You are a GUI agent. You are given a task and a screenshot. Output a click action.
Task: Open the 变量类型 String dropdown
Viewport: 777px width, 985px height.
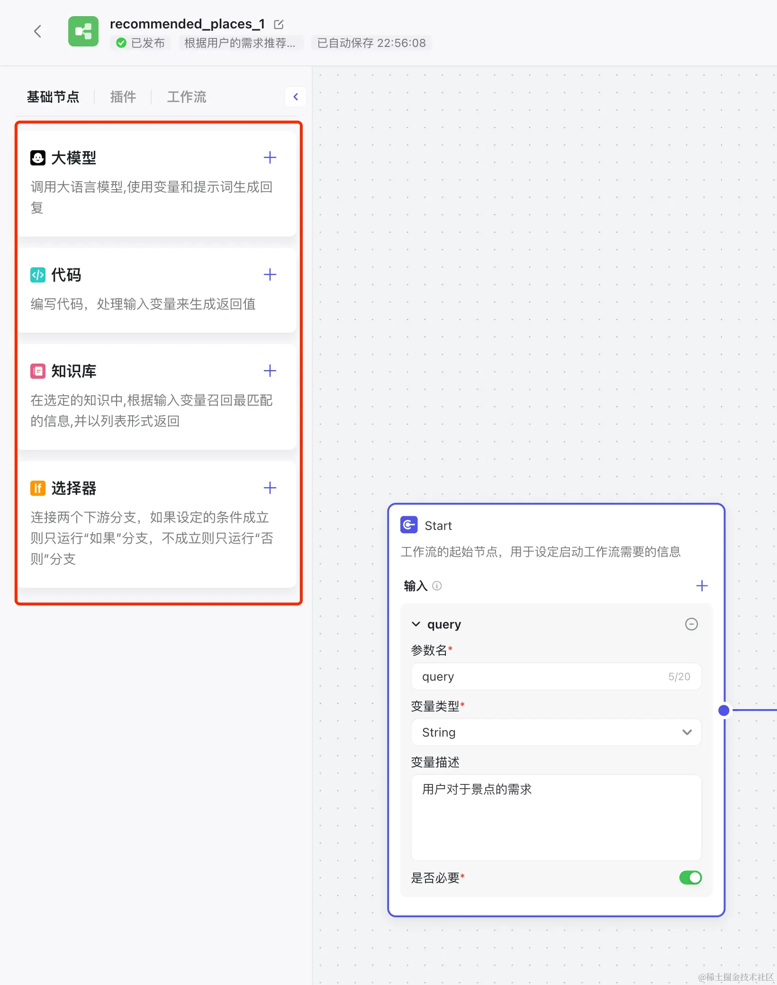pyautogui.click(x=556, y=732)
